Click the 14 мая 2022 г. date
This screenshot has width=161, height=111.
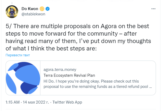[x=36, y=102]
